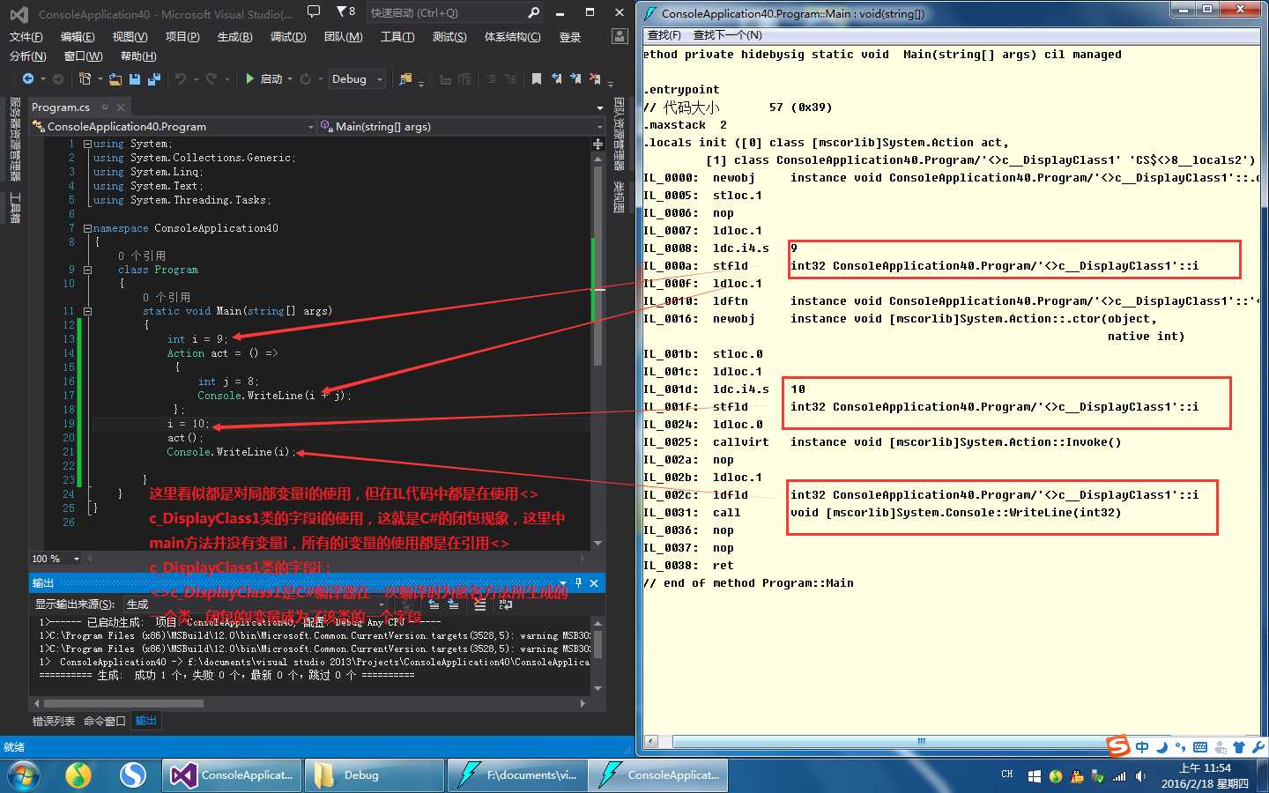This screenshot has width=1269, height=793.
Task: Click the Navigate Backward arrow in toolbar
Action: click(x=28, y=79)
